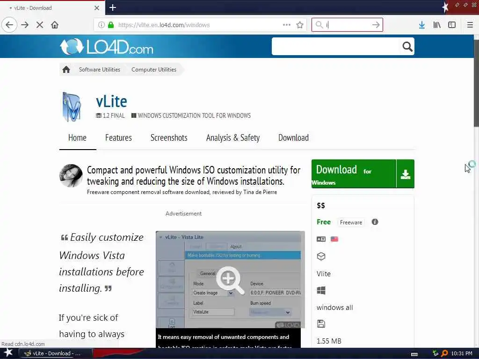Close the vLite - Download tab
479x359 pixels.
[97, 8]
